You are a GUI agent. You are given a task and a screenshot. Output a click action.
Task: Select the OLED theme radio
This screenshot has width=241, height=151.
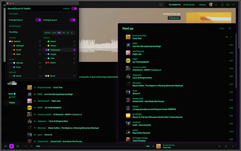pyautogui.click(x=40, y=50)
